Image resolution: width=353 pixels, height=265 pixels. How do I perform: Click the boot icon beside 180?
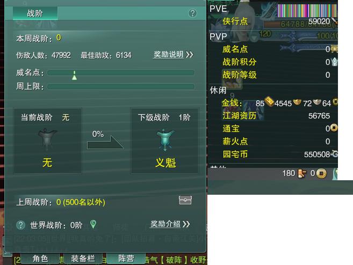(x=302, y=173)
